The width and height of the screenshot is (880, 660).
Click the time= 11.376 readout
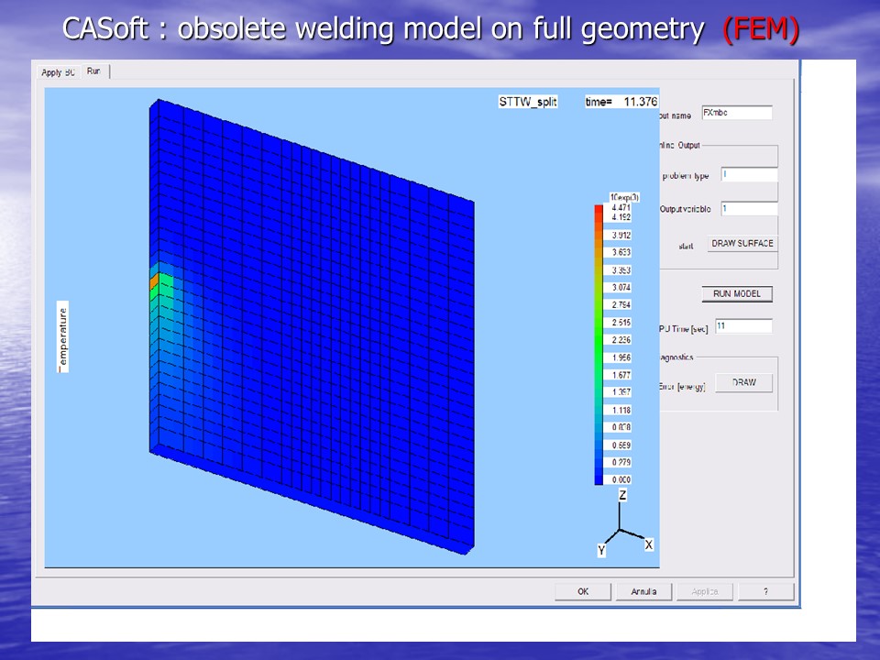[x=621, y=102]
